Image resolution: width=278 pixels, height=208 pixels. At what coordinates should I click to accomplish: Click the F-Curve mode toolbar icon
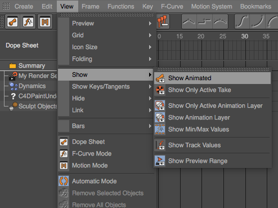click(x=29, y=22)
